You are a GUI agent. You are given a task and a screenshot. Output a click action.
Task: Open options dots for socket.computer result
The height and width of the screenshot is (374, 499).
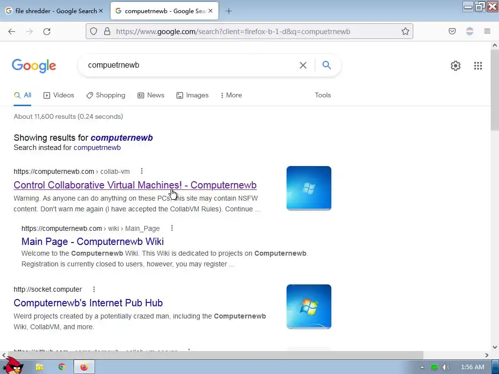click(94, 289)
